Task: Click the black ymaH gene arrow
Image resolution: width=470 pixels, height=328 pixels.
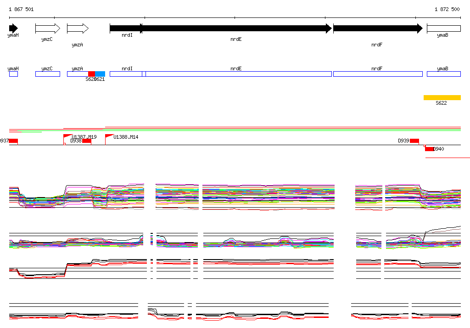Action: click(13, 28)
